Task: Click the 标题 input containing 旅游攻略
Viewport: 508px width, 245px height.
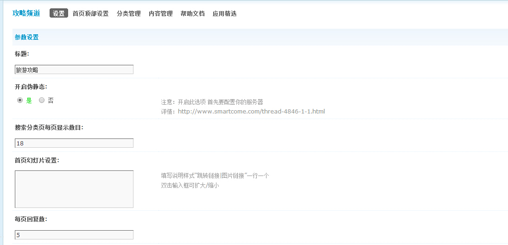Action: coord(74,69)
